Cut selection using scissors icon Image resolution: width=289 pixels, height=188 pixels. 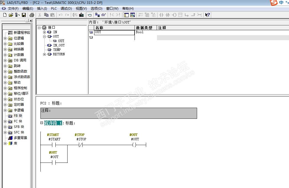[40, 15]
